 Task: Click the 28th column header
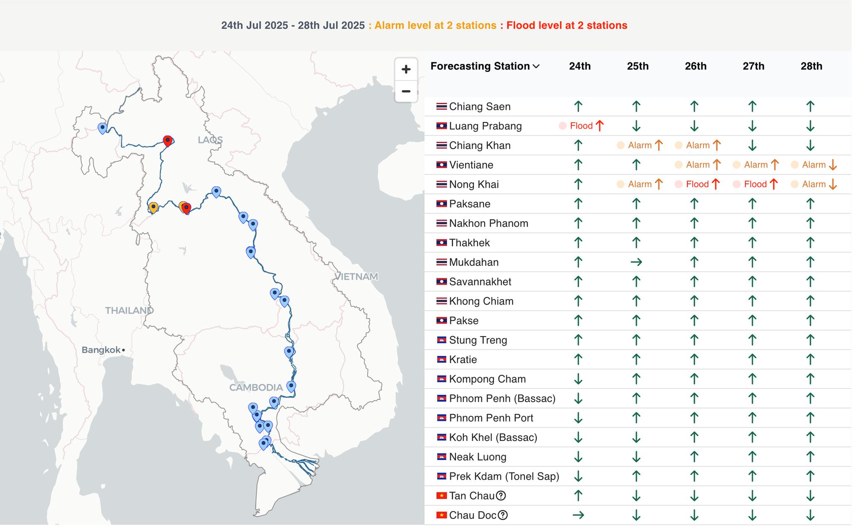811,66
